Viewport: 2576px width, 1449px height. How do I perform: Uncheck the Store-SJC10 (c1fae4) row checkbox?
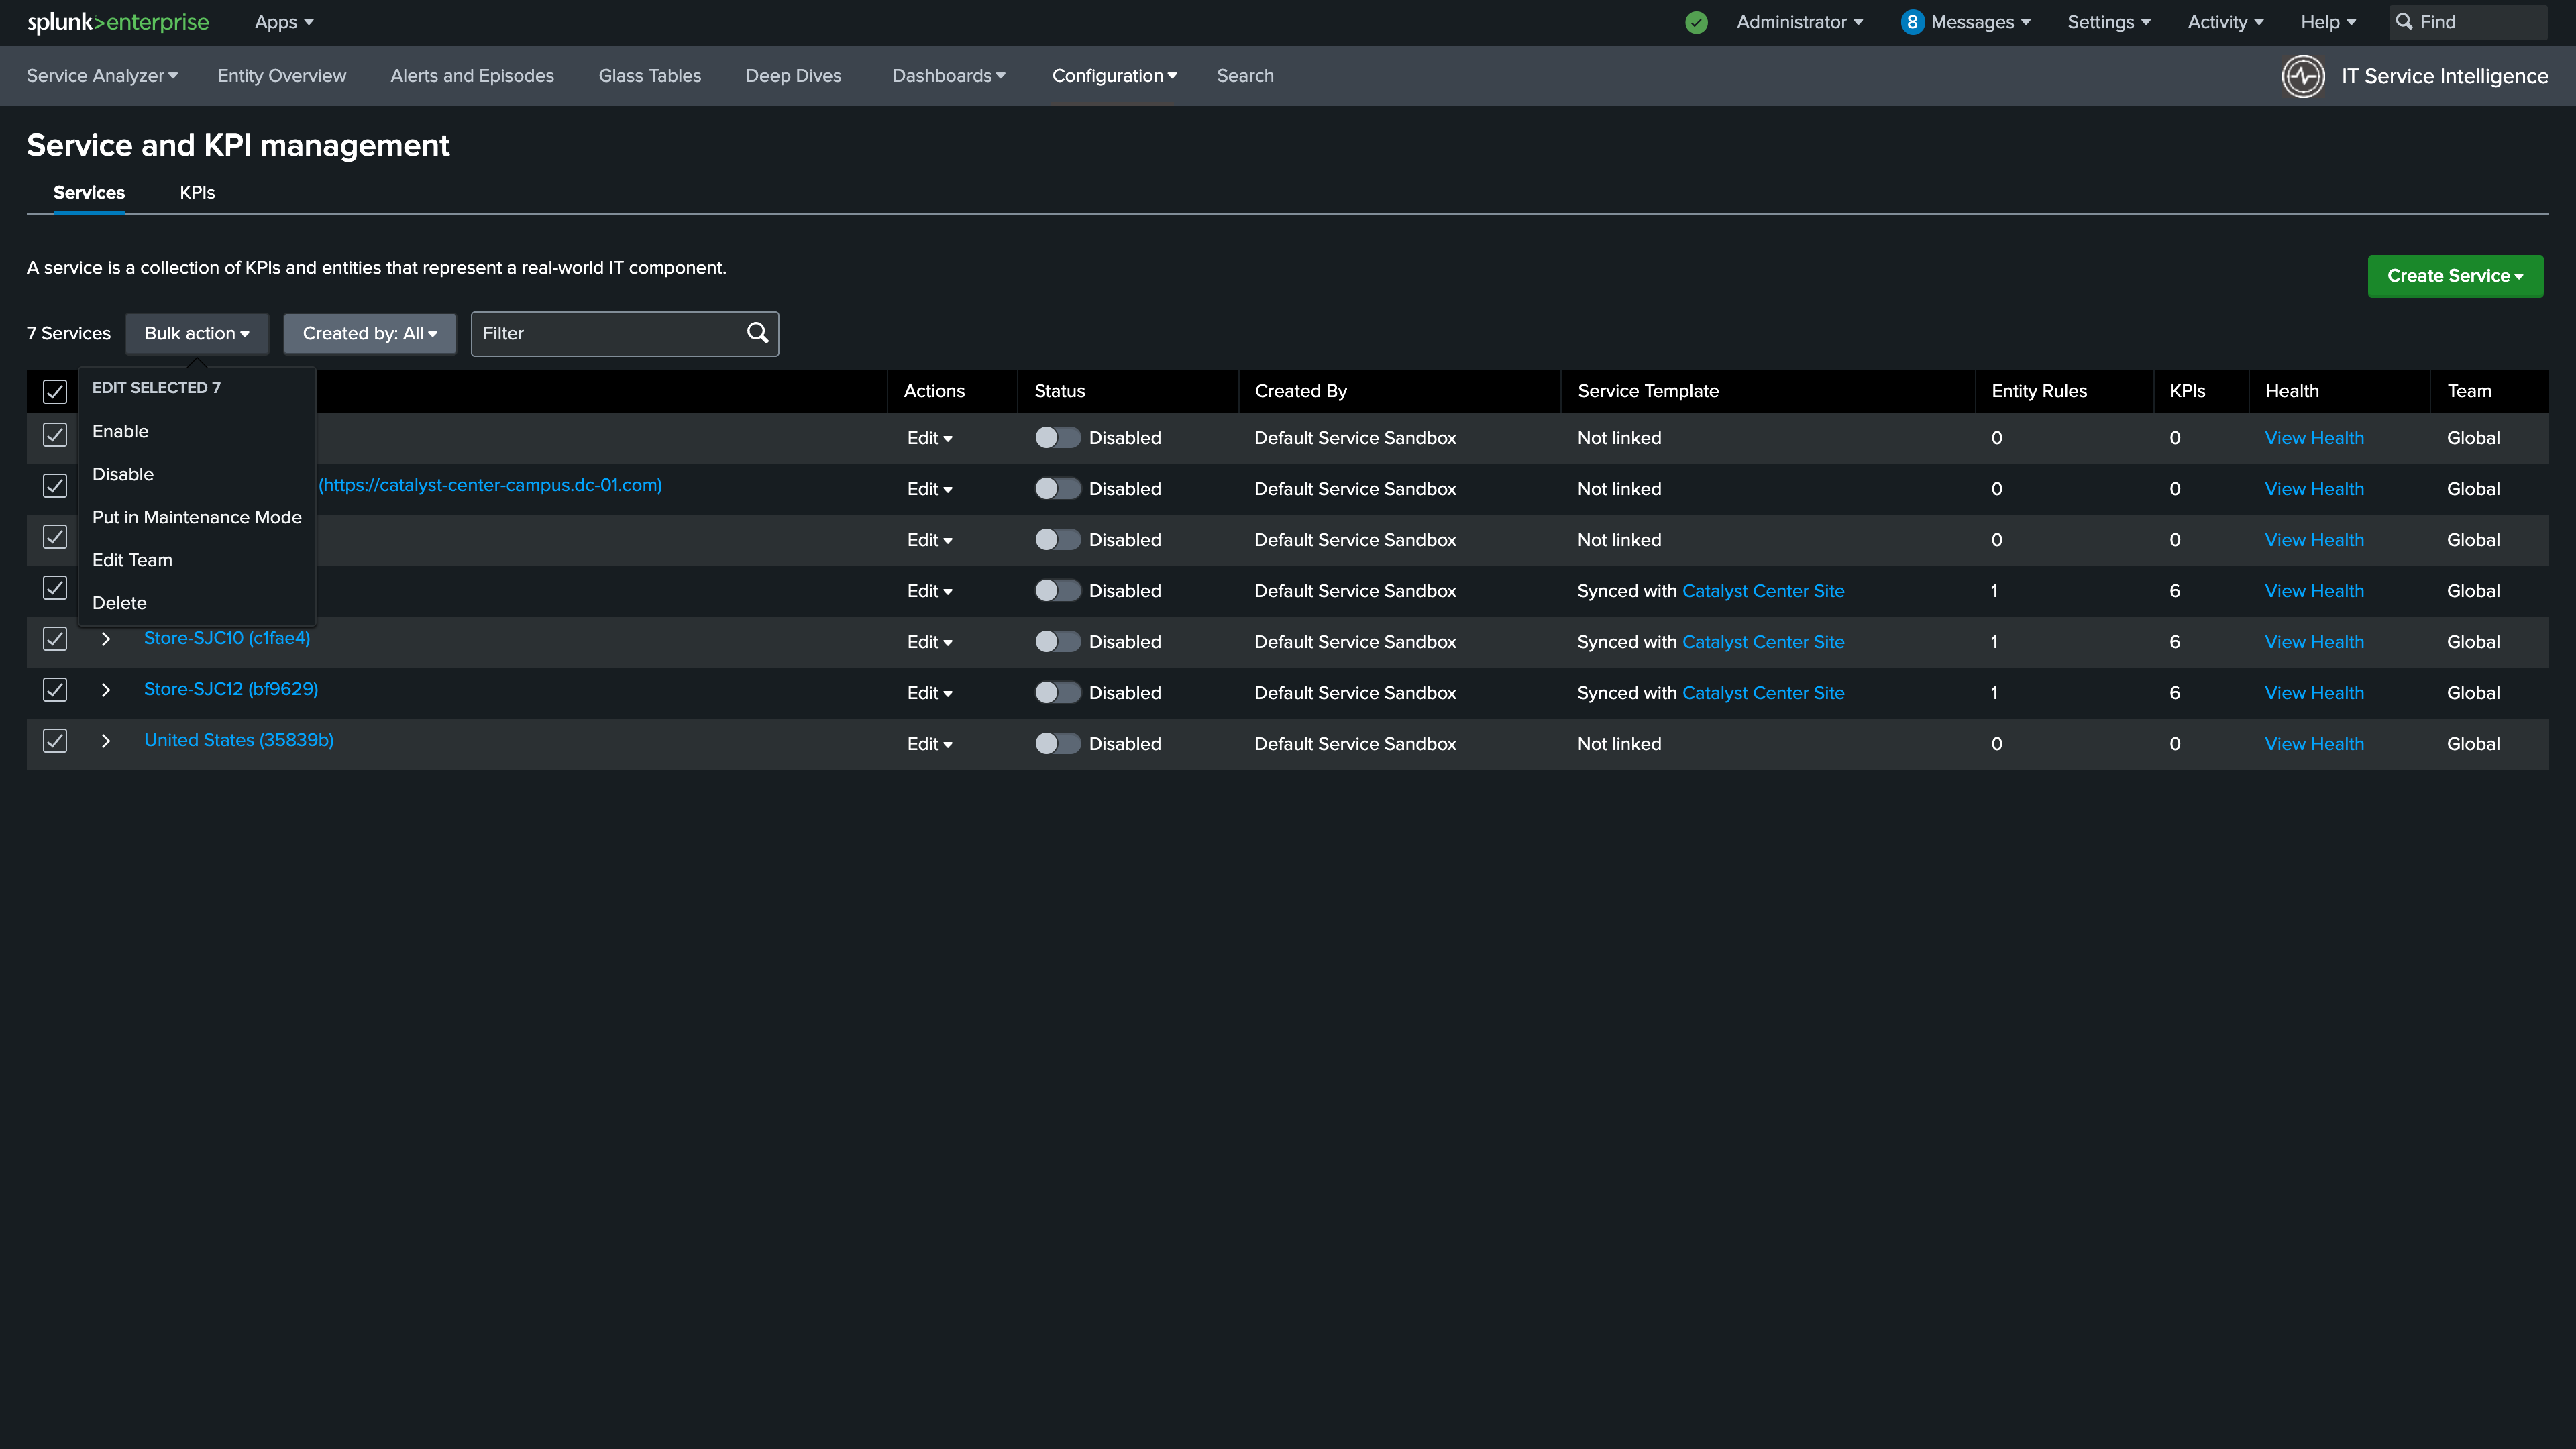click(55, 638)
